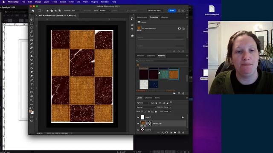Open the Apple menu

[3, 2]
